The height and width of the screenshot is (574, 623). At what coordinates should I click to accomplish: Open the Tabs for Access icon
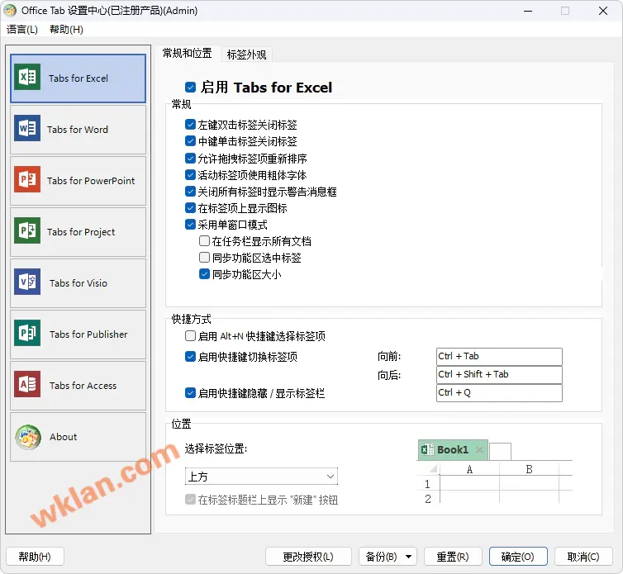click(x=27, y=385)
